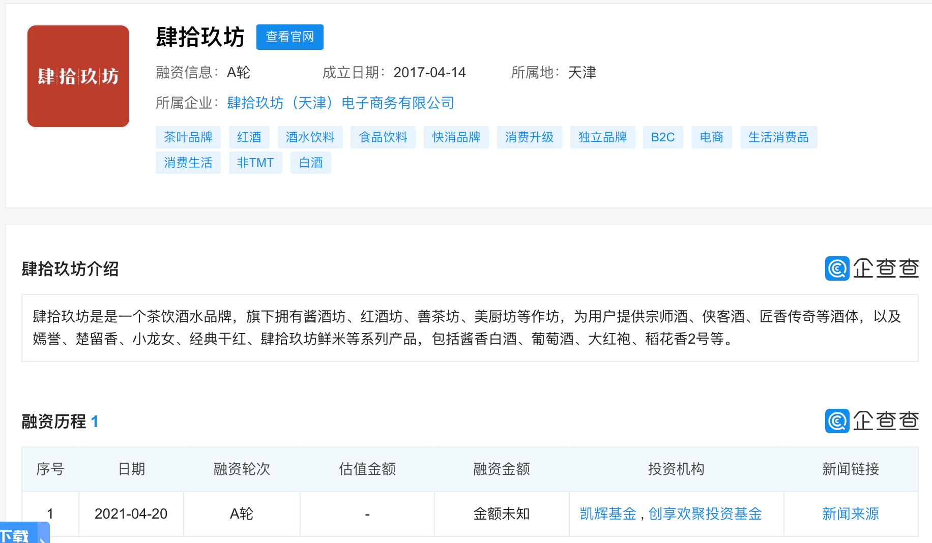Viewport: 932px width, 543px height.
Task: Click the B2C tag
Action: pos(663,137)
